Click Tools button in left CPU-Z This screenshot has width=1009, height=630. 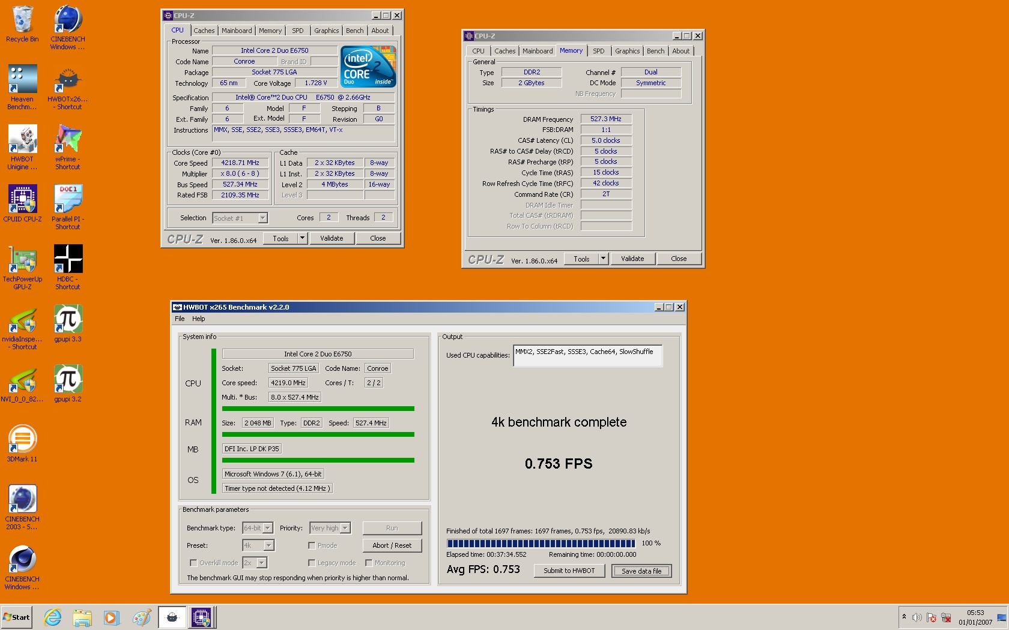coord(280,238)
